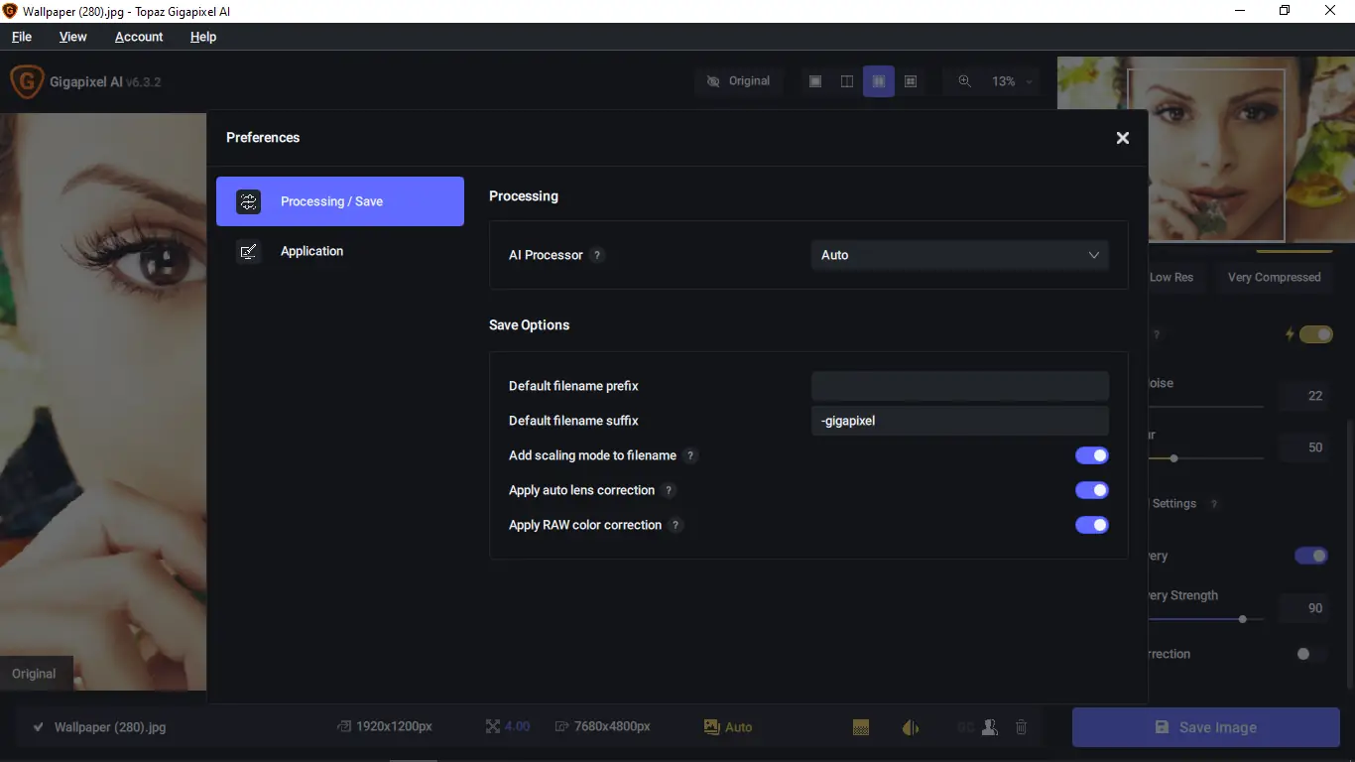Switch to comparison grid view

tap(911, 81)
